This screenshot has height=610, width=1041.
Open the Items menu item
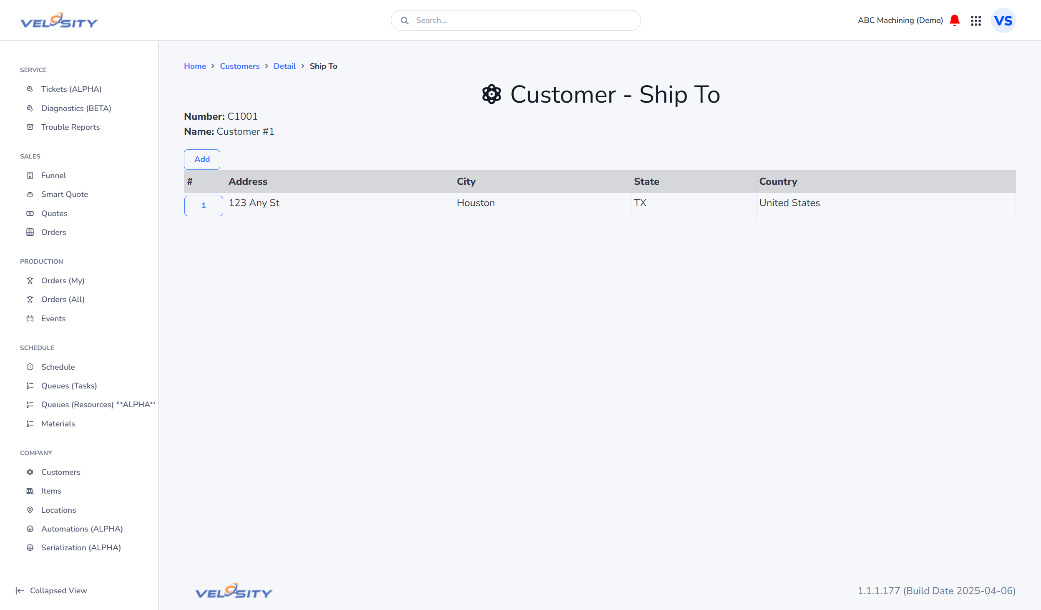(x=51, y=491)
